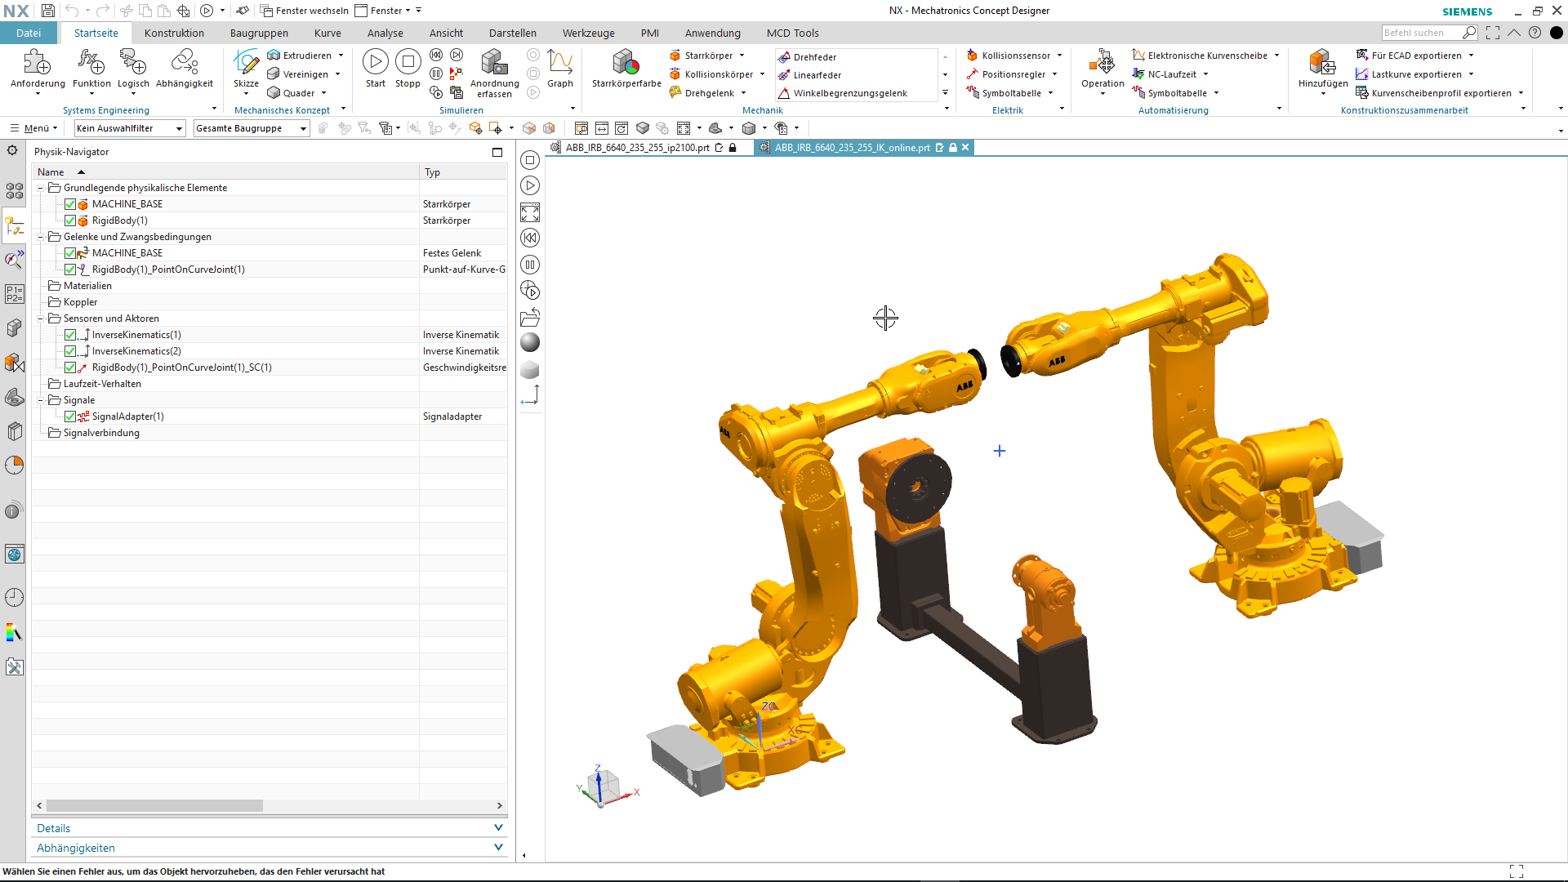1568x882 pixels.
Task: Toggle the MACHINE_BASE Starrkörper checkbox
Action: click(x=70, y=204)
